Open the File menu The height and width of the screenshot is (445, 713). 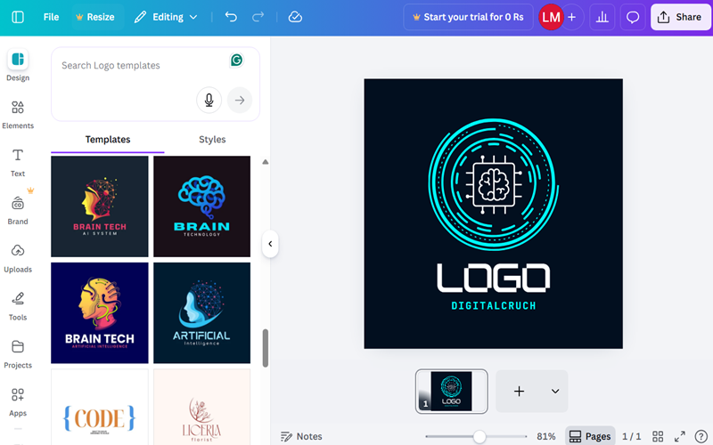coord(51,17)
